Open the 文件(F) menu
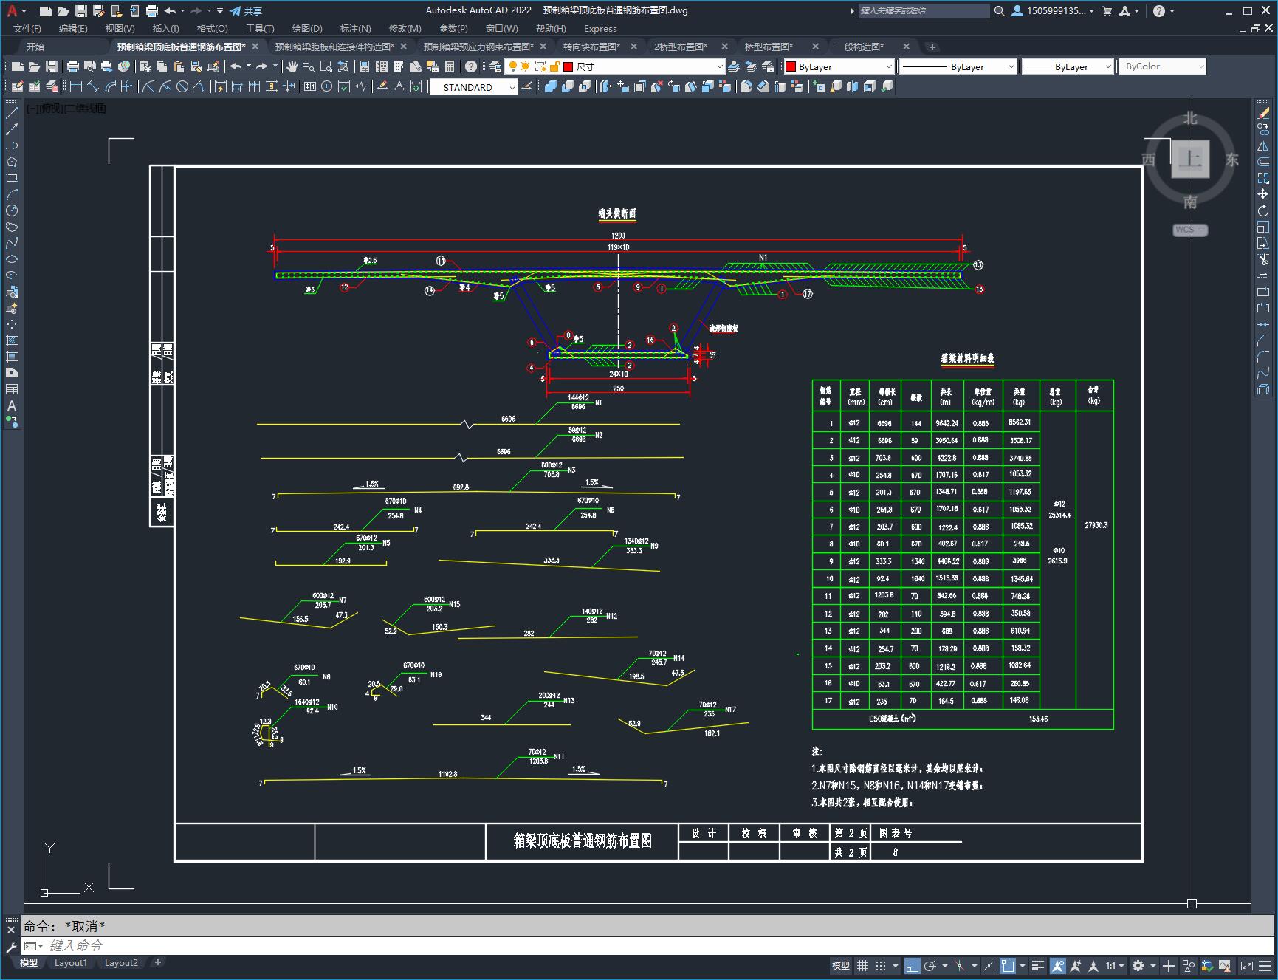The image size is (1278, 980). [27, 29]
